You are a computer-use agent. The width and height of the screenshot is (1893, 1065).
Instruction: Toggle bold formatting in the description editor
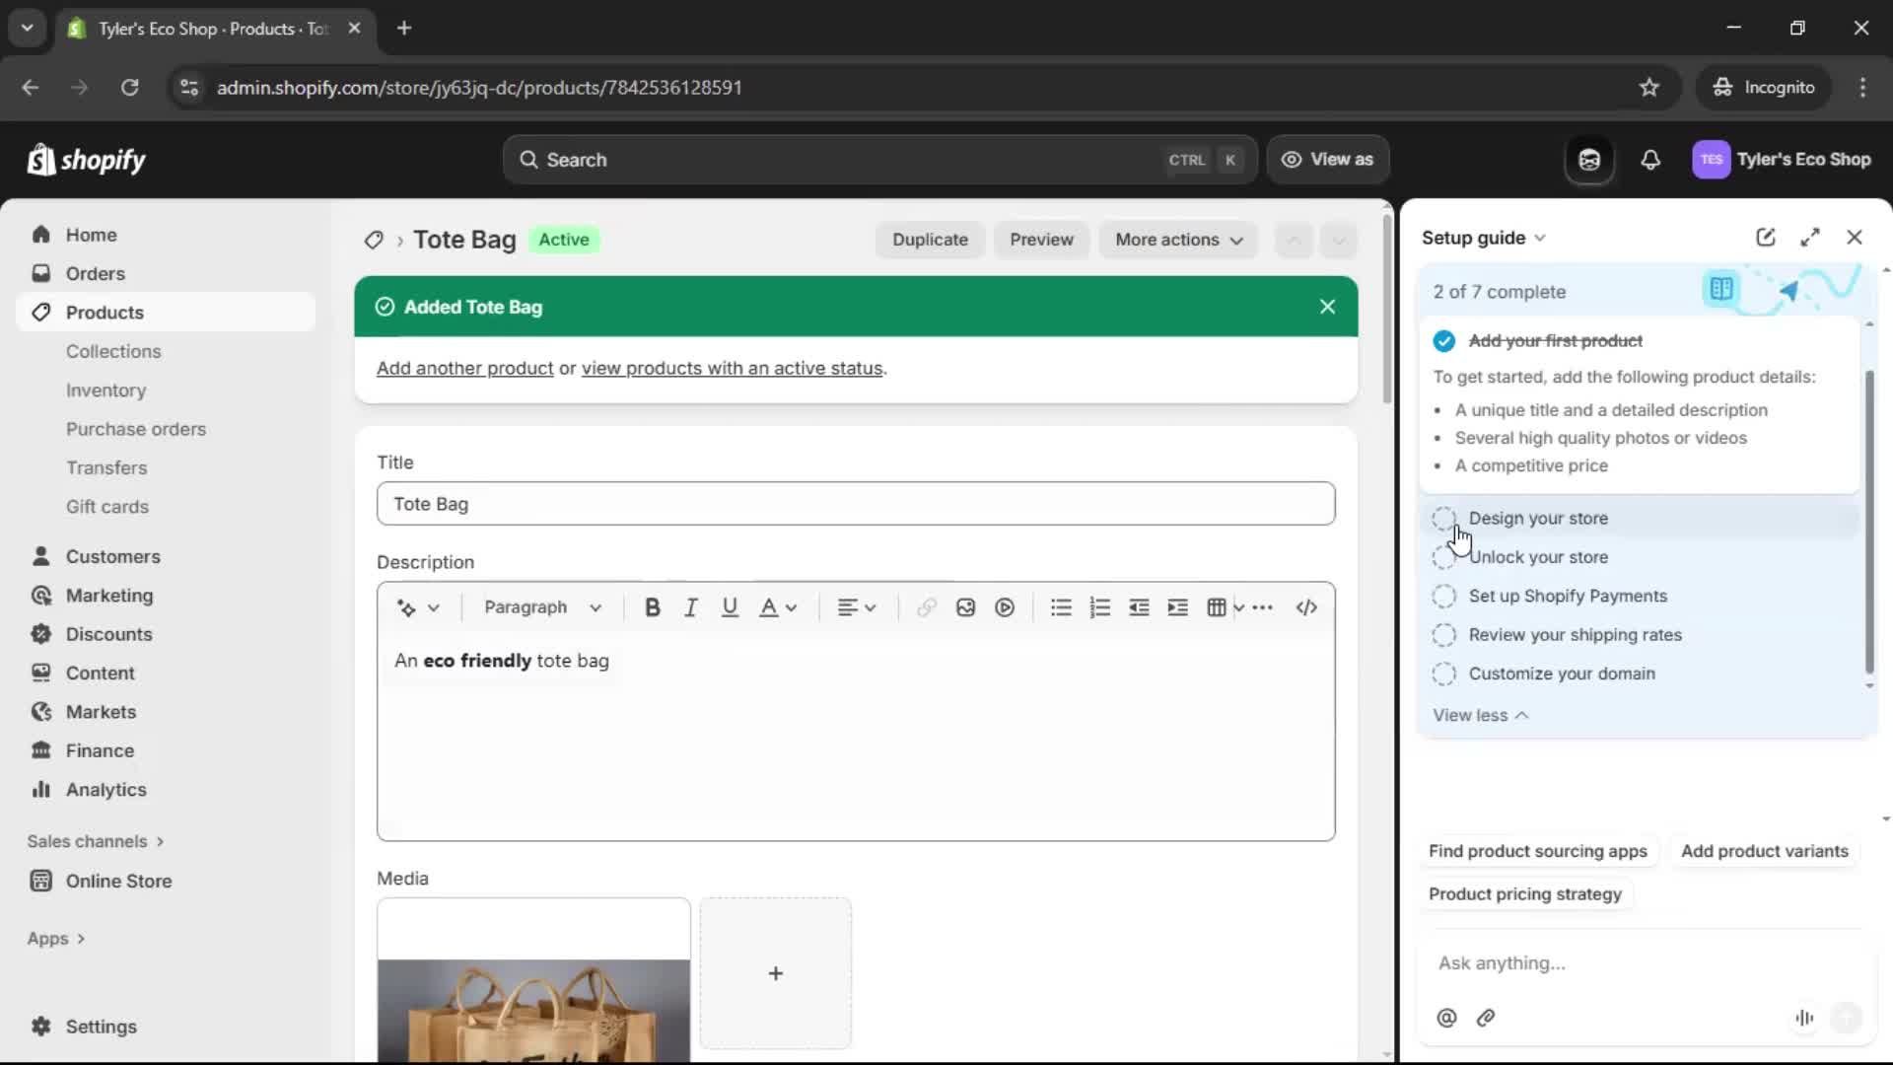(x=652, y=607)
